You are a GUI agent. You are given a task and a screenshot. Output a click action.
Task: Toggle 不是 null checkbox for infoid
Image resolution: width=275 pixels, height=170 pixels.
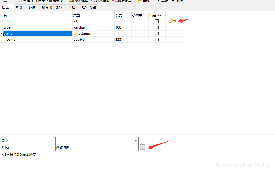pyautogui.click(x=157, y=21)
